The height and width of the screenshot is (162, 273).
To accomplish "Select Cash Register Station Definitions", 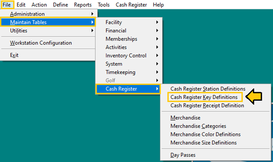I will 208,89.
